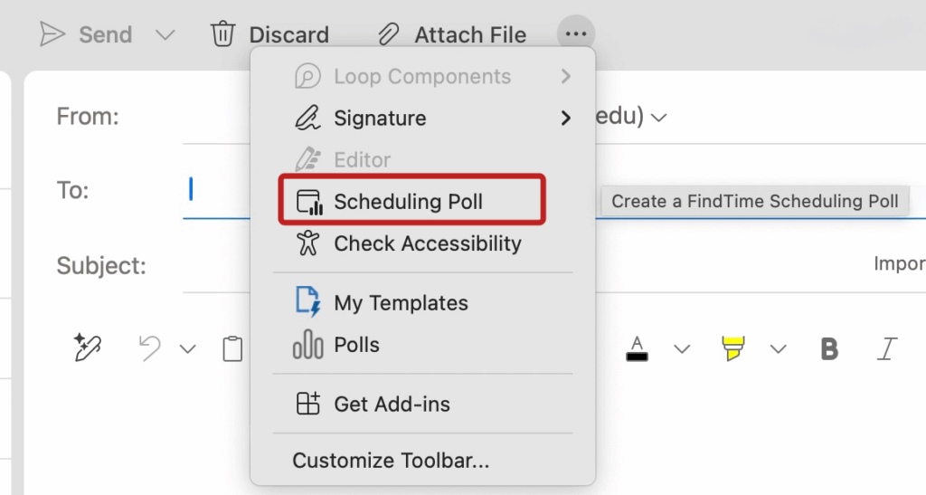Click into the To recipients field
The width and height of the screenshot is (926, 495).
[x=217, y=190]
